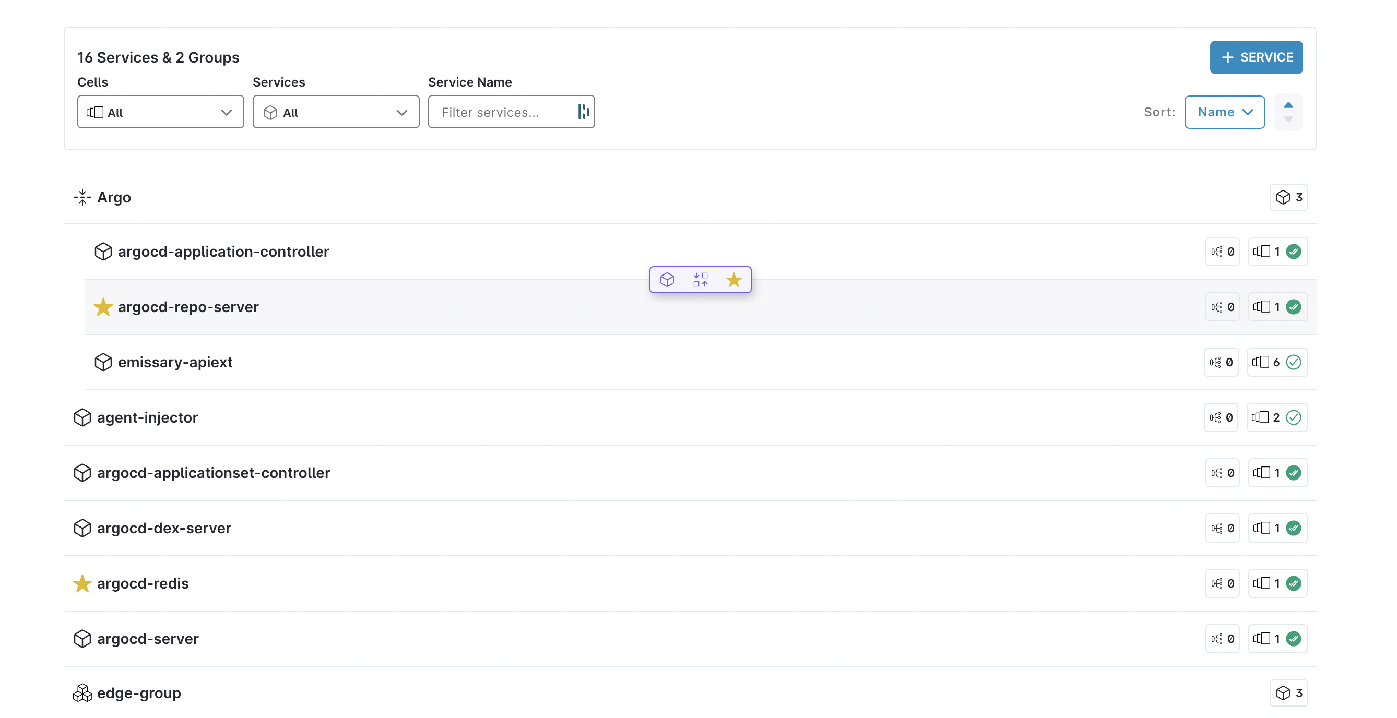This screenshot has width=1397, height=718.
Task: Click the emissary-apiext service cube icon
Action: 103,362
